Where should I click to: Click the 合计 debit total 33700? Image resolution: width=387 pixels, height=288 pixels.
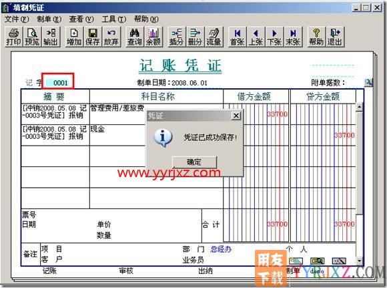click(277, 225)
